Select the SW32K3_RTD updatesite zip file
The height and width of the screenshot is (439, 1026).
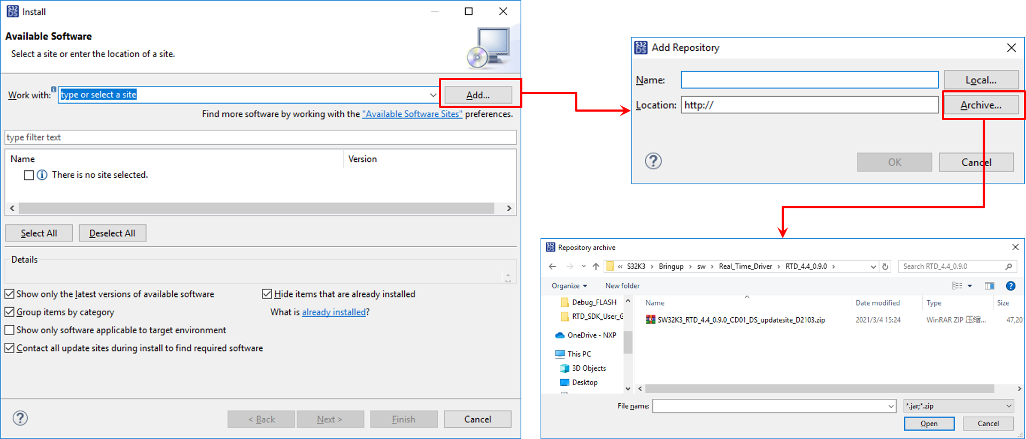[x=740, y=320]
